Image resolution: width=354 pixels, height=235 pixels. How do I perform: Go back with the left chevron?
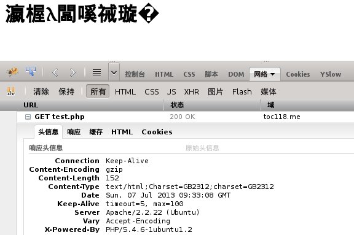click(55, 72)
